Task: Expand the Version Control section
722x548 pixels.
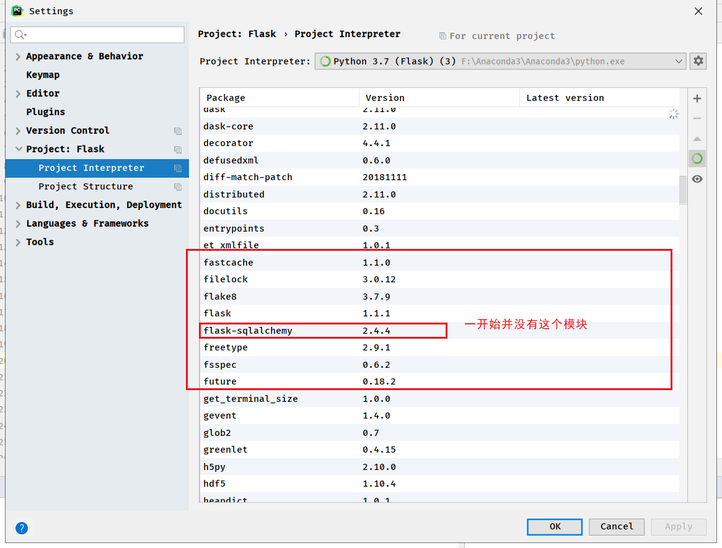Action: pyautogui.click(x=18, y=131)
